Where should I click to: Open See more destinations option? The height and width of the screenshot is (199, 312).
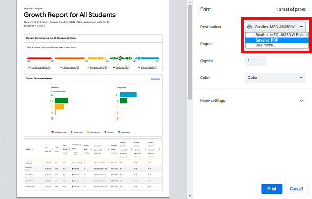[277, 45]
